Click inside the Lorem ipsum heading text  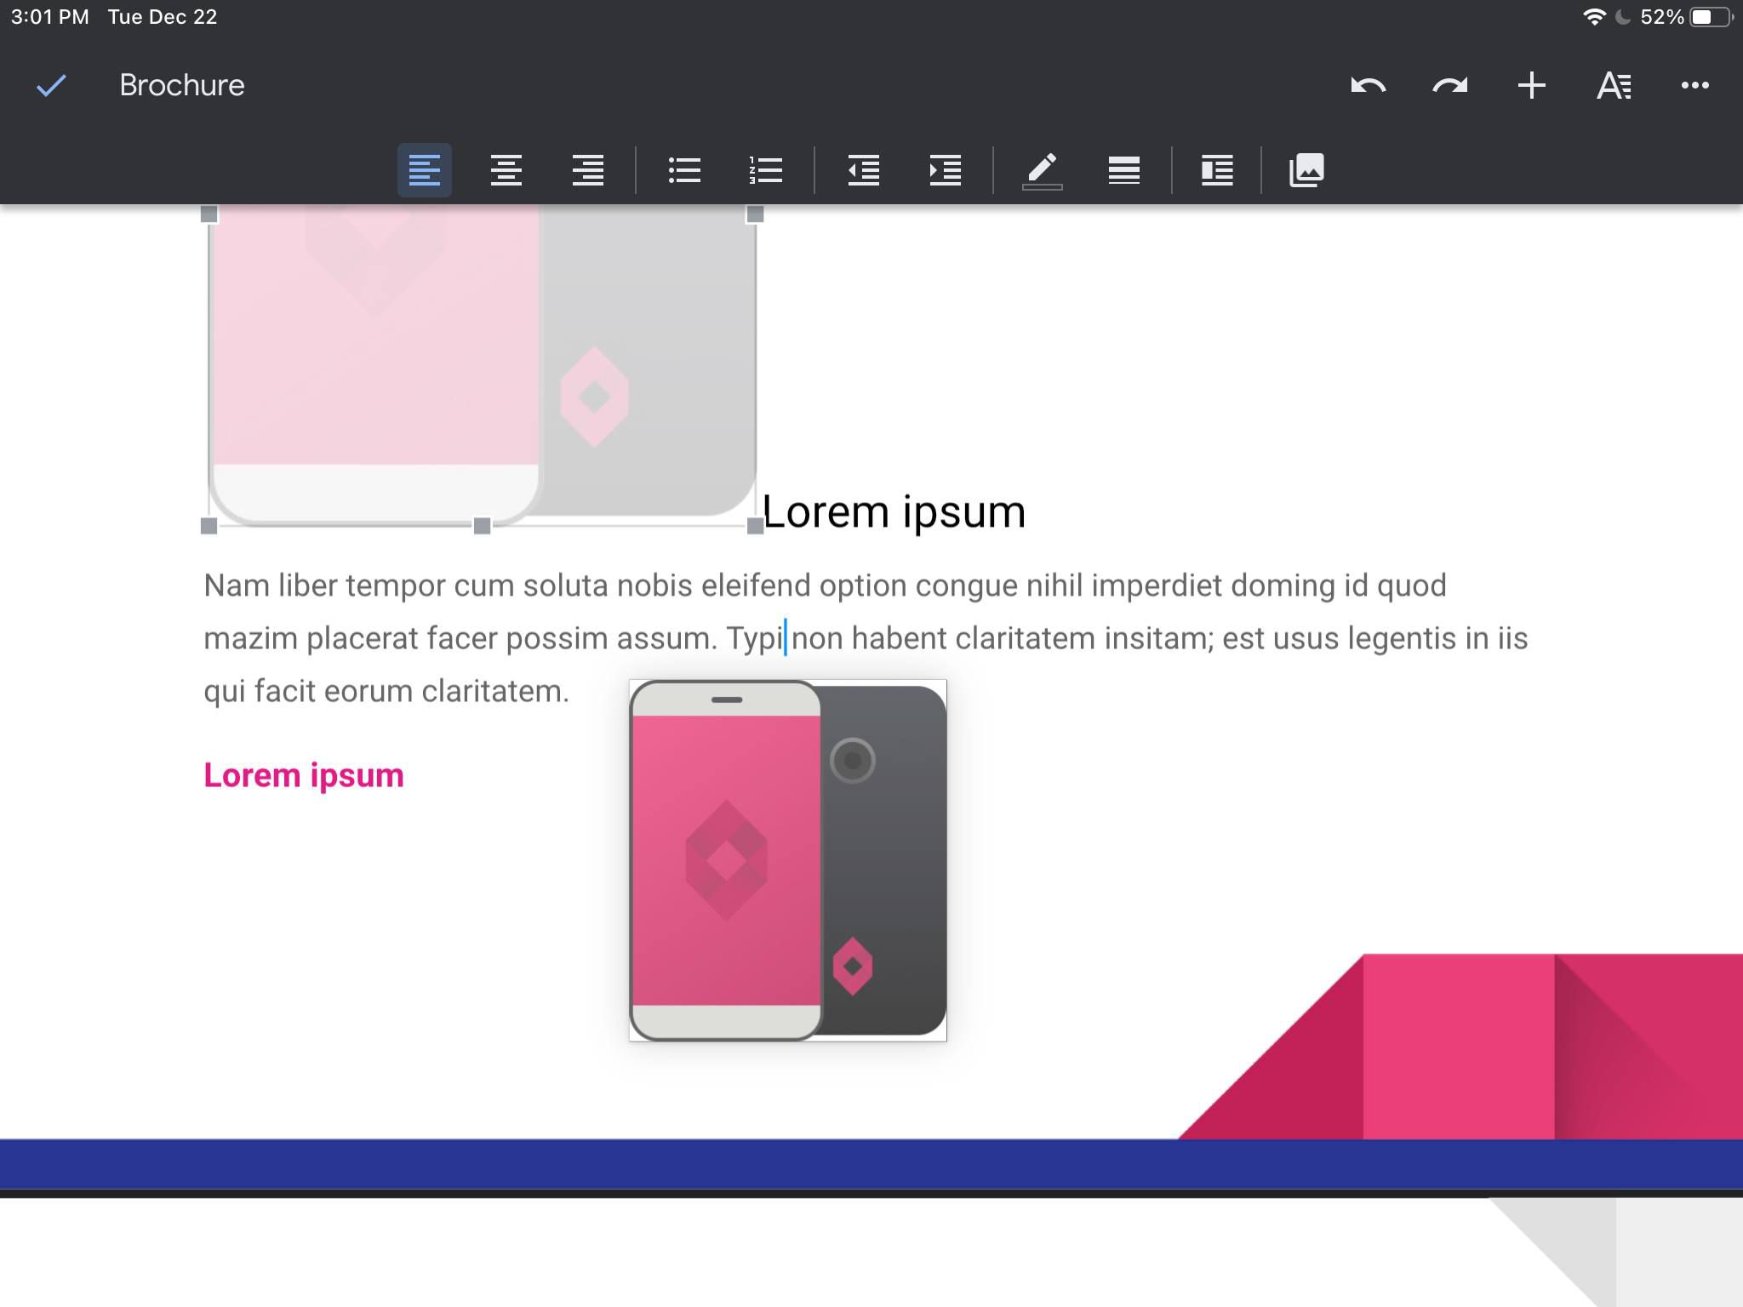tap(894, 512)
